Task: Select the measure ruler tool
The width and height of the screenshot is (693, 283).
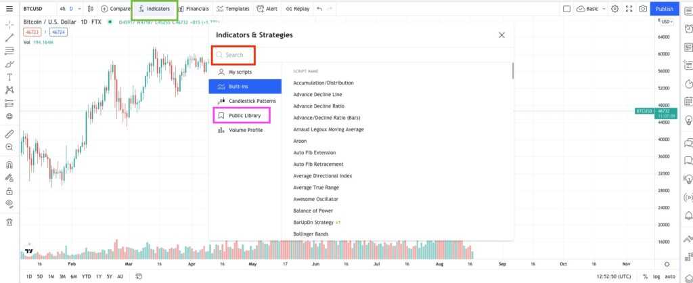Action: click(x=9, y=134)
